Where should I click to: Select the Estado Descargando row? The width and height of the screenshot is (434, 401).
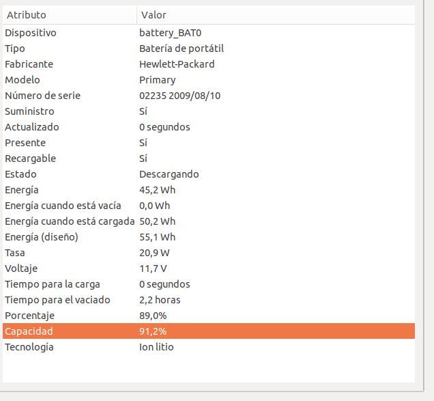[x=209, y=174]
